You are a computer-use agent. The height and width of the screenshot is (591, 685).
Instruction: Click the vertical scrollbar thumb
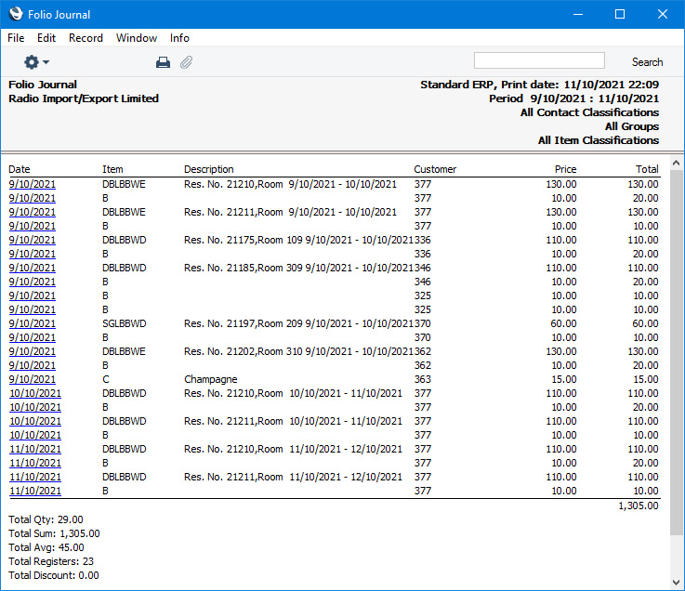pos(677,352)
